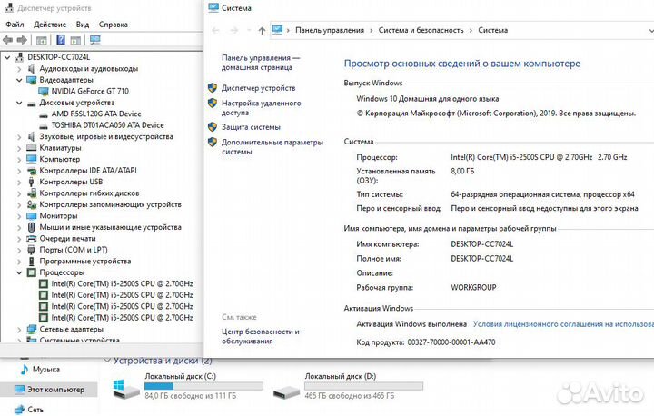Click the WORKGROUP value text
The height and width of the screenshot is (416, 654).
(473, 288)
